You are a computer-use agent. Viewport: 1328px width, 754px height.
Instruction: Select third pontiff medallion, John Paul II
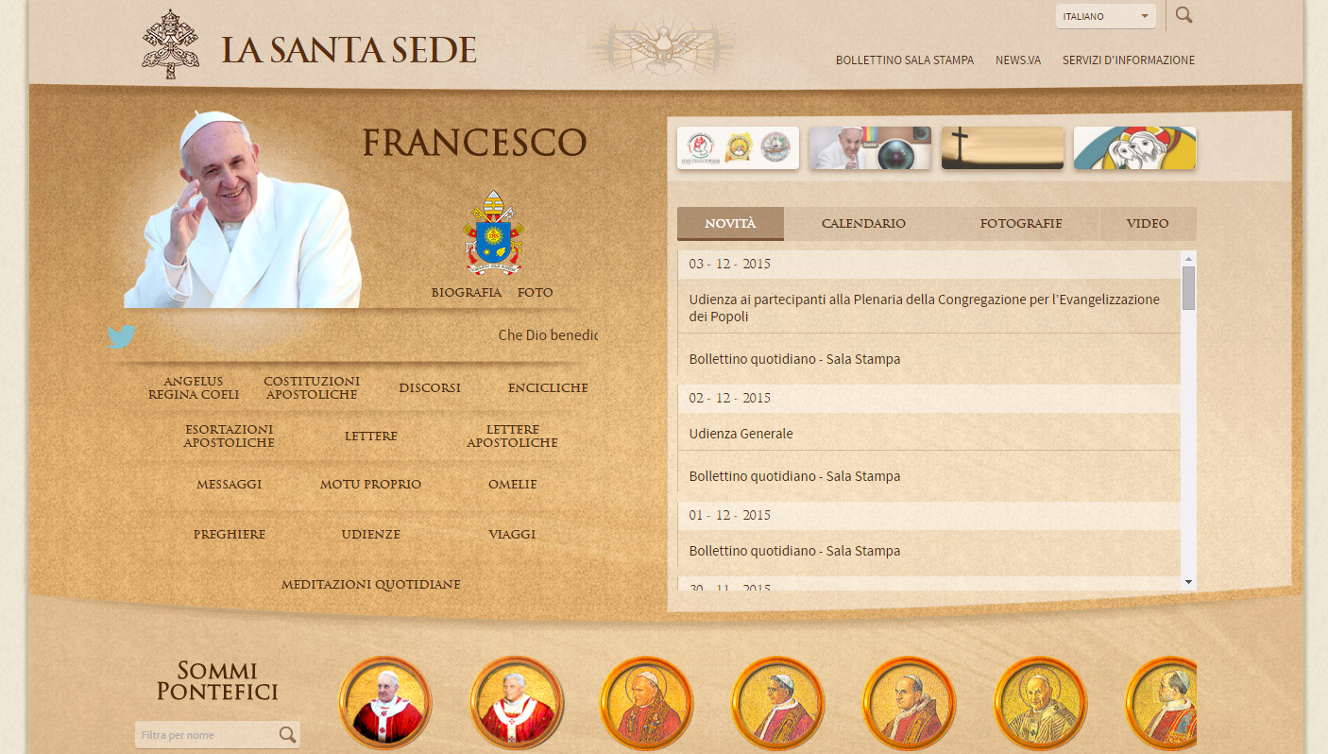pyautogui.click(x=647, y=704)
